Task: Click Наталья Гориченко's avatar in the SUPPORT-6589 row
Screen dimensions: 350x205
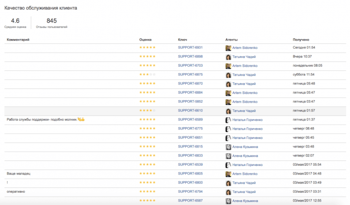Action: click(x=228, y=120)
